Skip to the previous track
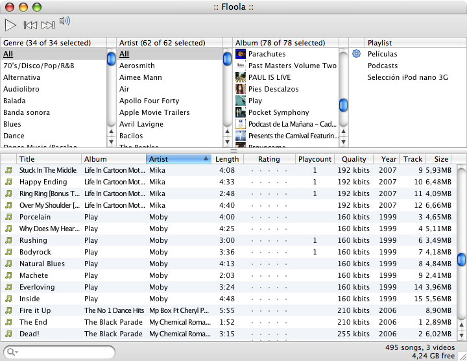The width and height of the screenshot is (467, 361). (30, 25)
